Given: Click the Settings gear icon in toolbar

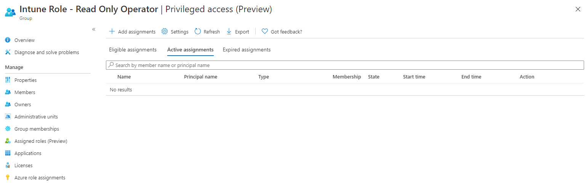Looking at the screenshot, I should click(165, 32).
